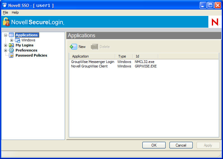Image resolution: width=223 pixels, height=159 pixels.
Task: Collapse the Applications tree node
Action: point(5,35)
